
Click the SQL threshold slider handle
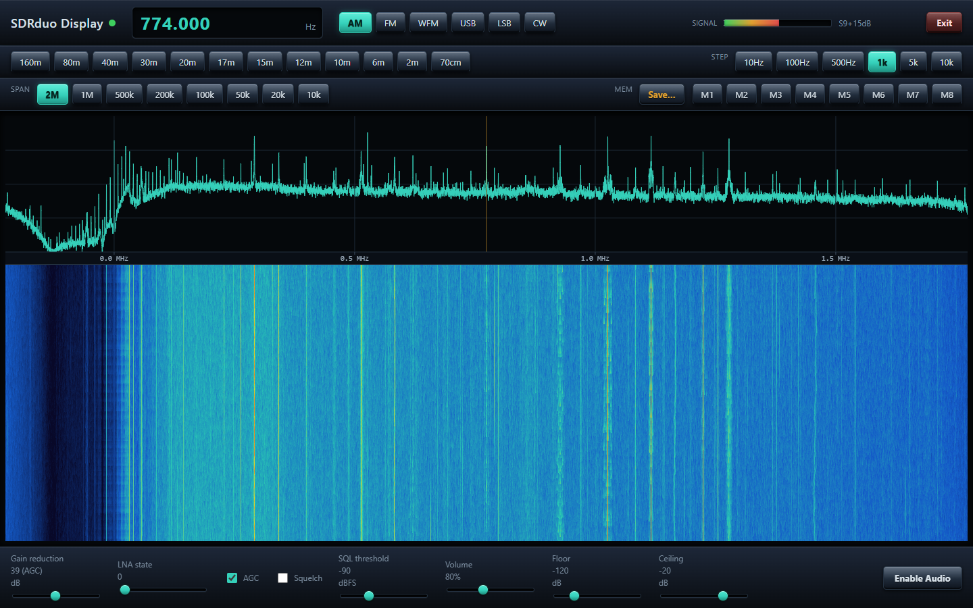(369, 596)
